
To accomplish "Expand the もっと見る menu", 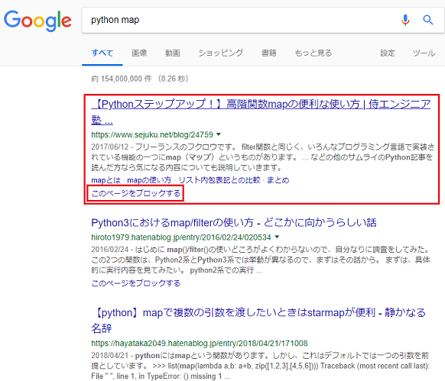I will 313,53.
